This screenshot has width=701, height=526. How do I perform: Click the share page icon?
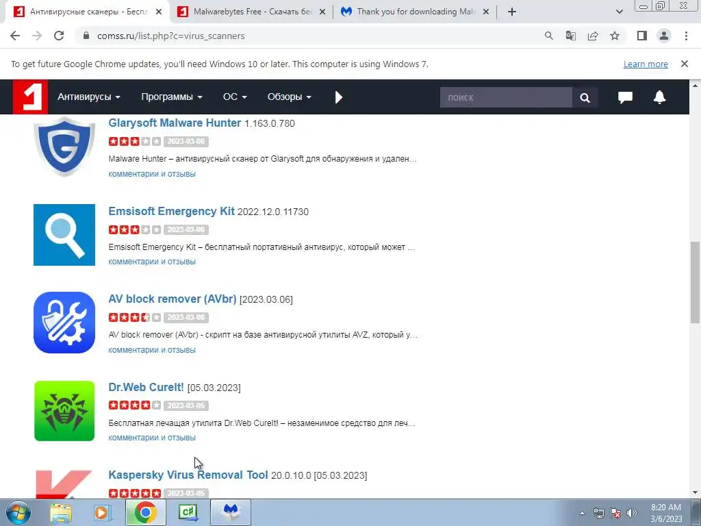(593, 36)
